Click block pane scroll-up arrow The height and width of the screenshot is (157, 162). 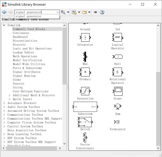coord(158,25)
